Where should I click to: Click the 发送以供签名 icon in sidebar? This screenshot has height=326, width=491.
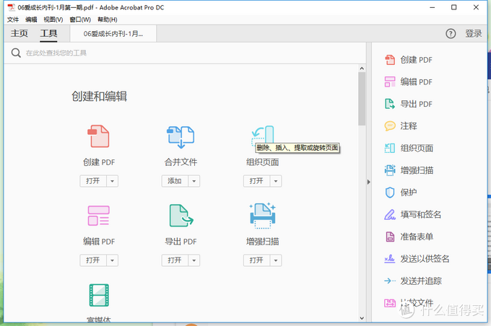click(x=389, y=259)
